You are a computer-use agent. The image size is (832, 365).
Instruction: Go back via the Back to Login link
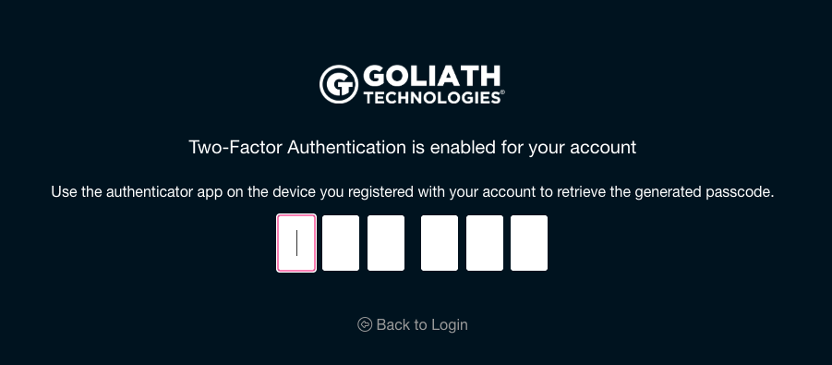[412, 324]
